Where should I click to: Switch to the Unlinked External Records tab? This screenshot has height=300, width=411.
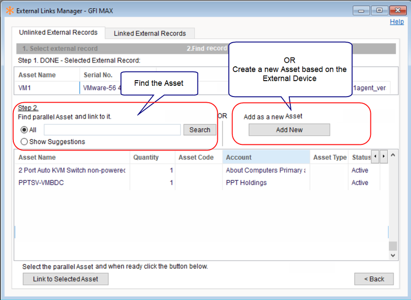pyautogui.click(x=59, y=32)
